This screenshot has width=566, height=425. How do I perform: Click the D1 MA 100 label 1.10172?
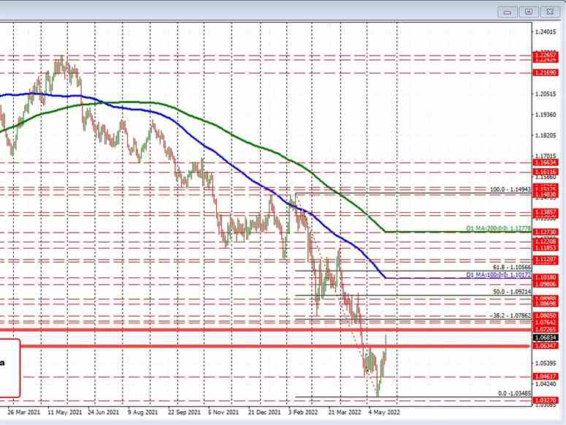point(499,275)
